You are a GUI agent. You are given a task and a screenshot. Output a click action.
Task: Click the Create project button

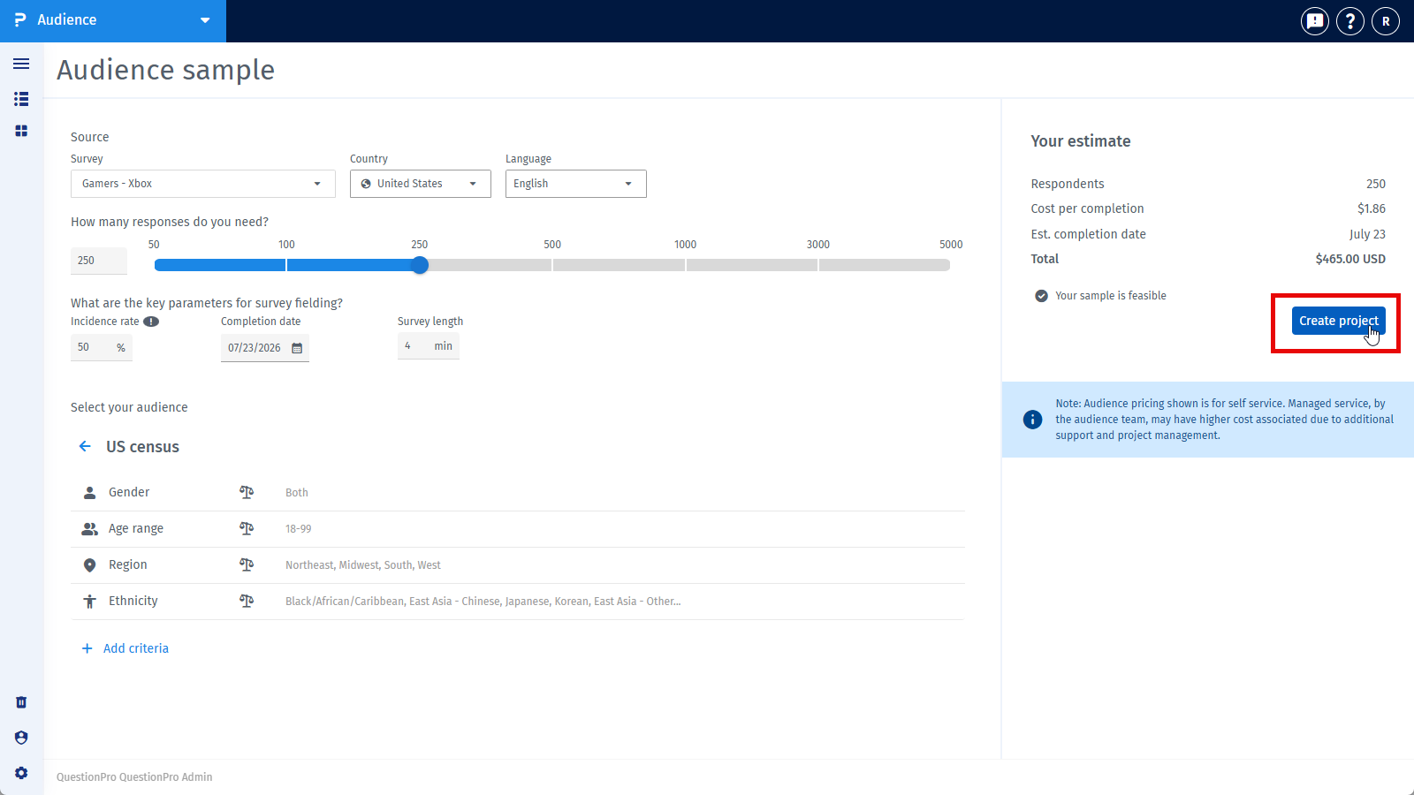[1338, 321]
